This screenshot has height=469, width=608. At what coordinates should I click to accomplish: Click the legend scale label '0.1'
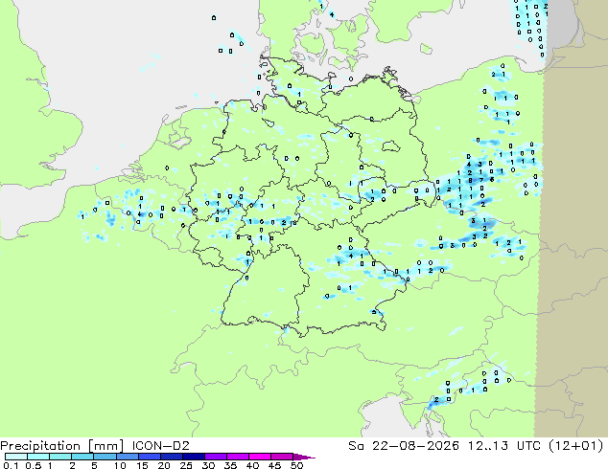pyautogui.click(x=11, y=465)
